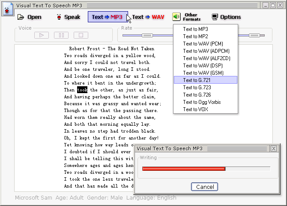The height and width of the screenshot is (206, 287).
Task: Click the highlighted word 'took' in the poem
Action: pos(82,90)
